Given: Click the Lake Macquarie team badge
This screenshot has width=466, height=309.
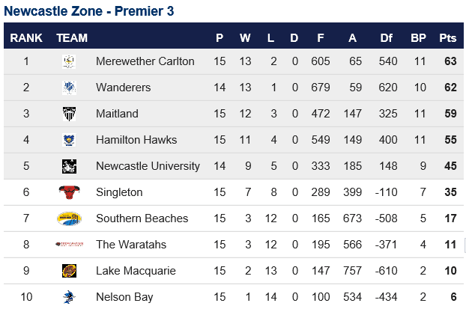Looking at the screenshot, I should pos(69,271).
